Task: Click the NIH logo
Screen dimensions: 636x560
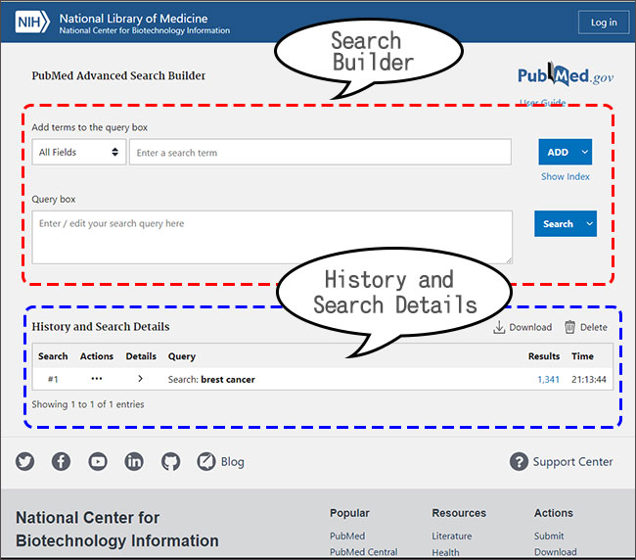Action: [x=32, y=22]
